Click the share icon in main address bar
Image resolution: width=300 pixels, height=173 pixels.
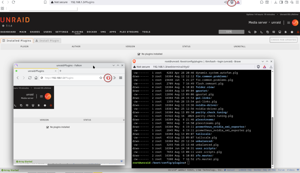tap(225, 2)
